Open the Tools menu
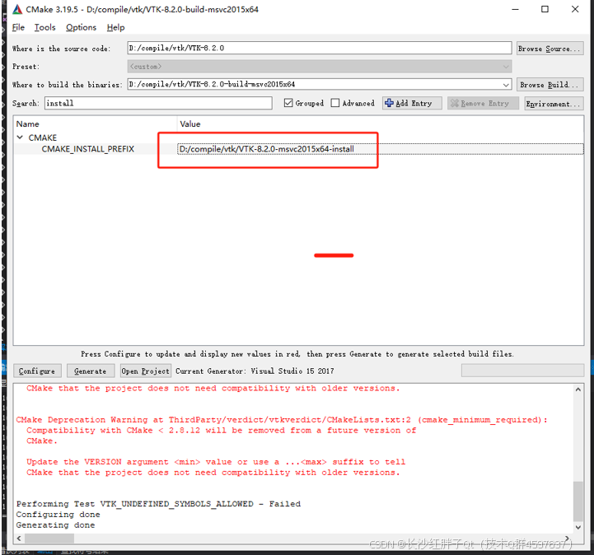 coord(44,27)
